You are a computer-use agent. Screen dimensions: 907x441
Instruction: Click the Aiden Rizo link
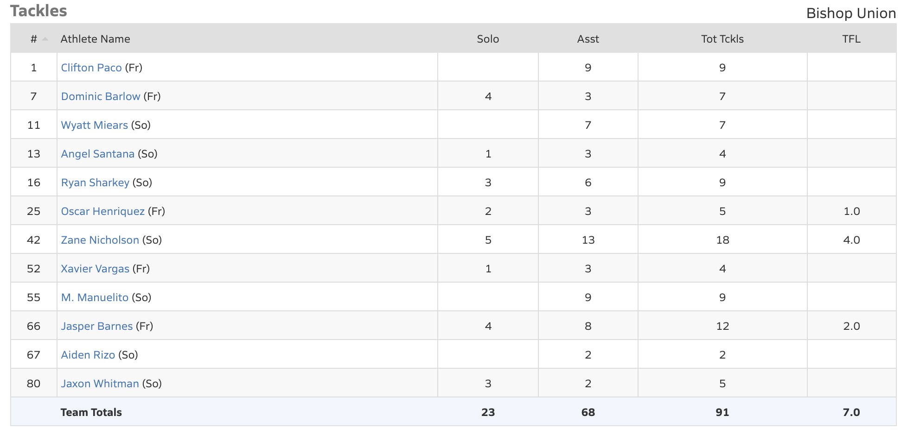pyautogui.click(x=88, y=355)
